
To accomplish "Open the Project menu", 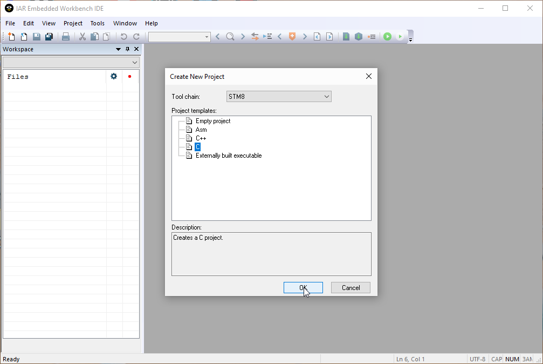I will click(73, 23).
